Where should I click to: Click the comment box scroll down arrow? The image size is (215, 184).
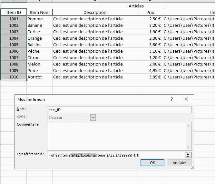[x=189, y=148]
